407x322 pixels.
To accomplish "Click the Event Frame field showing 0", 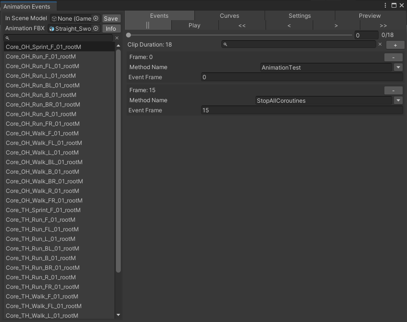I will (302, 77).
